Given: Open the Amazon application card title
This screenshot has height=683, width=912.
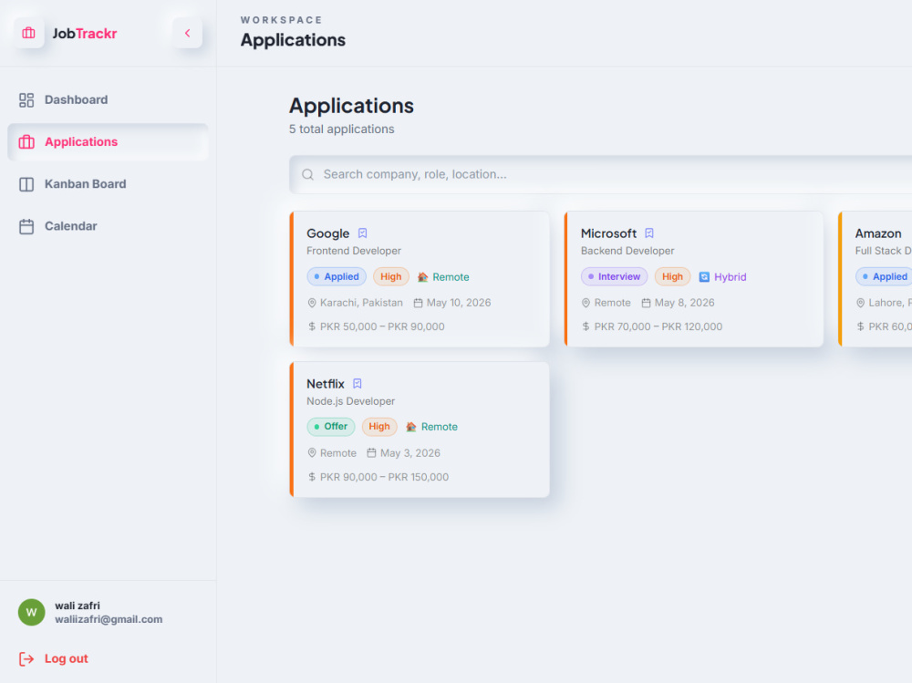Looking at the screenshot, I should coord(878,233).
